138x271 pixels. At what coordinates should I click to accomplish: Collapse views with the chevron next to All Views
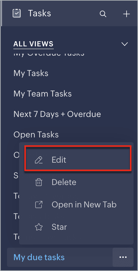coord(125,44)
